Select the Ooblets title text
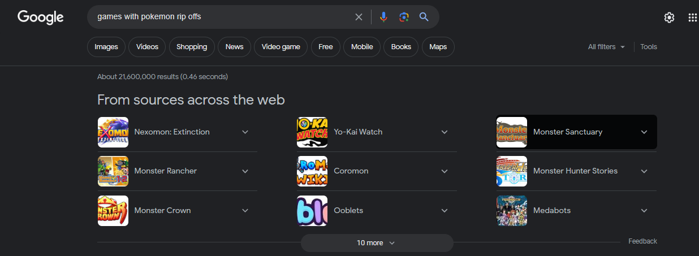The width and height of the screenshot is (699, 256). (348, 211)
